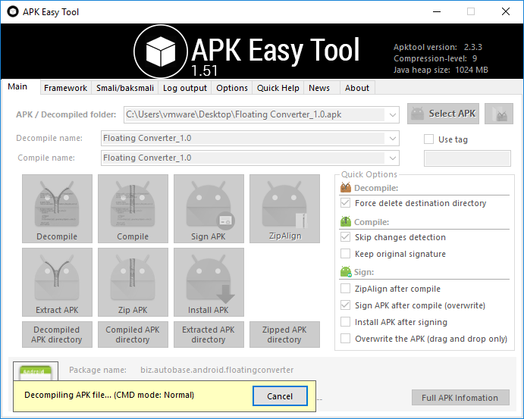Click the tag text input field
524x419 pixels.
pyautogui.click(x=467, y=158)
